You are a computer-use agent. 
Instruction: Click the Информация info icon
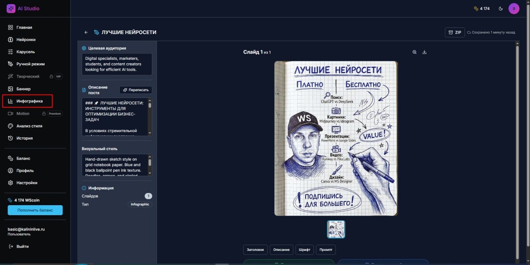click(84, 188)
